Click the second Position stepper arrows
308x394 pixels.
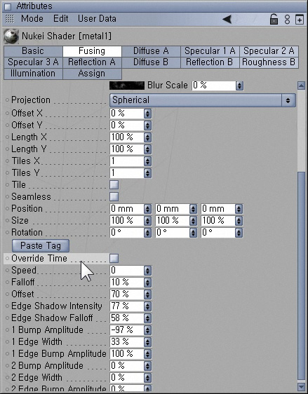click(x=193, y=209)
